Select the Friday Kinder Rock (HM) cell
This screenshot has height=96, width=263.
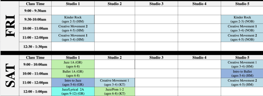point(73,19)
